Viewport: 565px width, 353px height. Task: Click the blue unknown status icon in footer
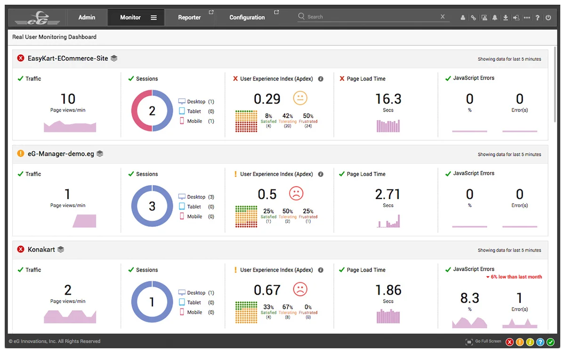point(540,342)
